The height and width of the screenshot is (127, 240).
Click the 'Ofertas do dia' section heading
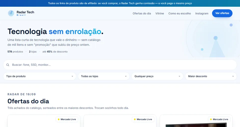(28, 101)
